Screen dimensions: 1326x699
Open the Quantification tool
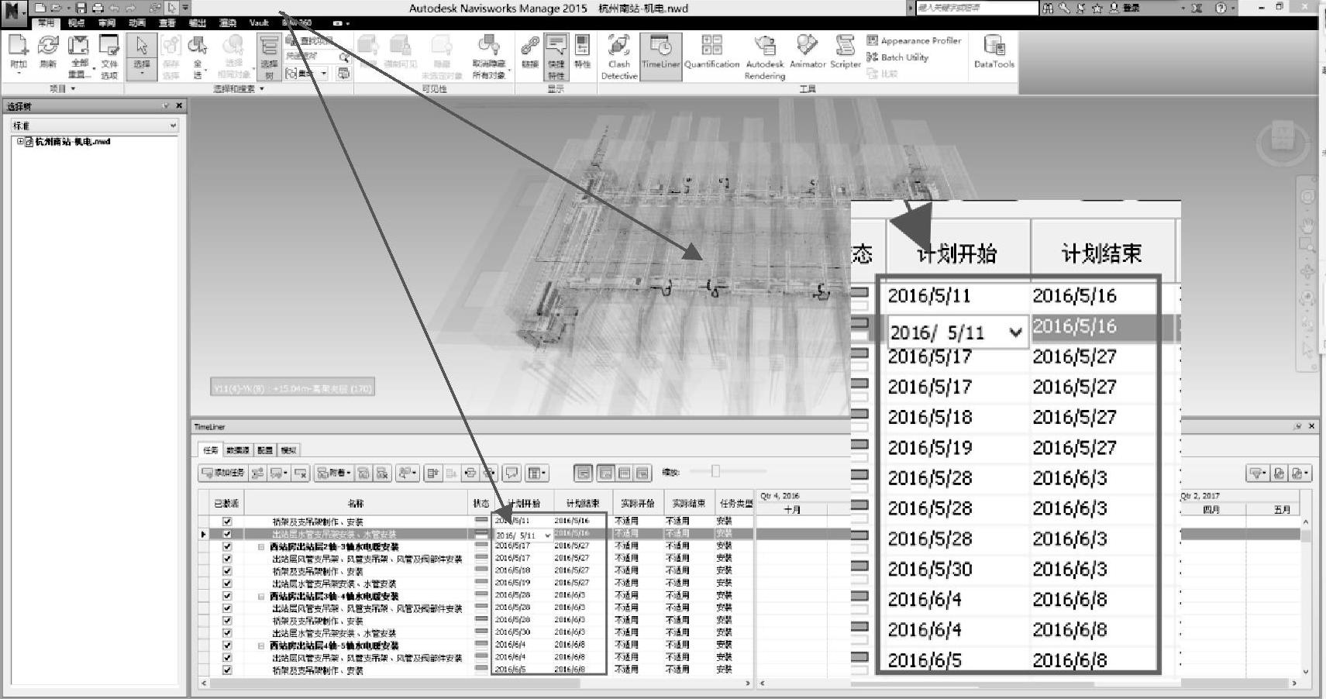click(711, 52)
